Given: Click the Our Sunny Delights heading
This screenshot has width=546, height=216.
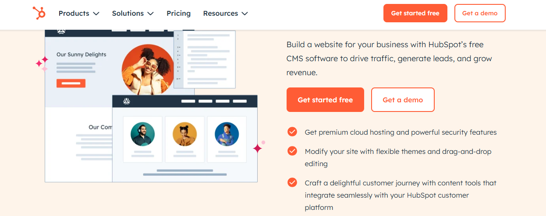Looking at the screenshot, I should click(x=82, y=55).
